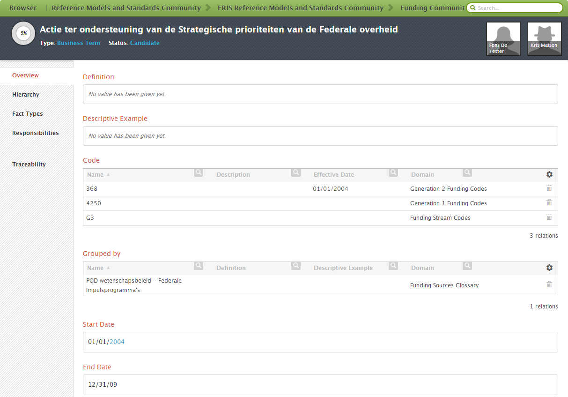Screen dimensions: 568x397
Task: Open FRIS Reference Models and Standards Community breadcrumb
Action: (x=301, y=8)
